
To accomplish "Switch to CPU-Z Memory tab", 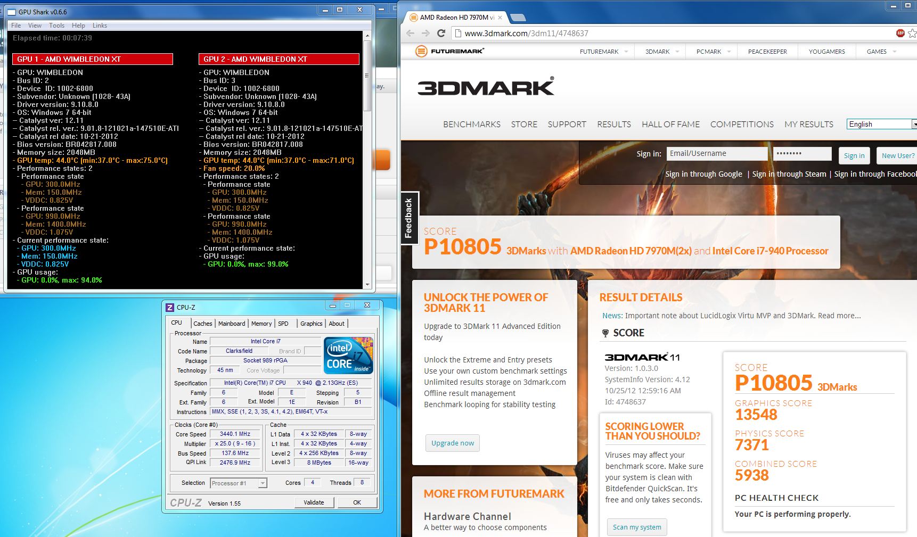I will [261, 324].
